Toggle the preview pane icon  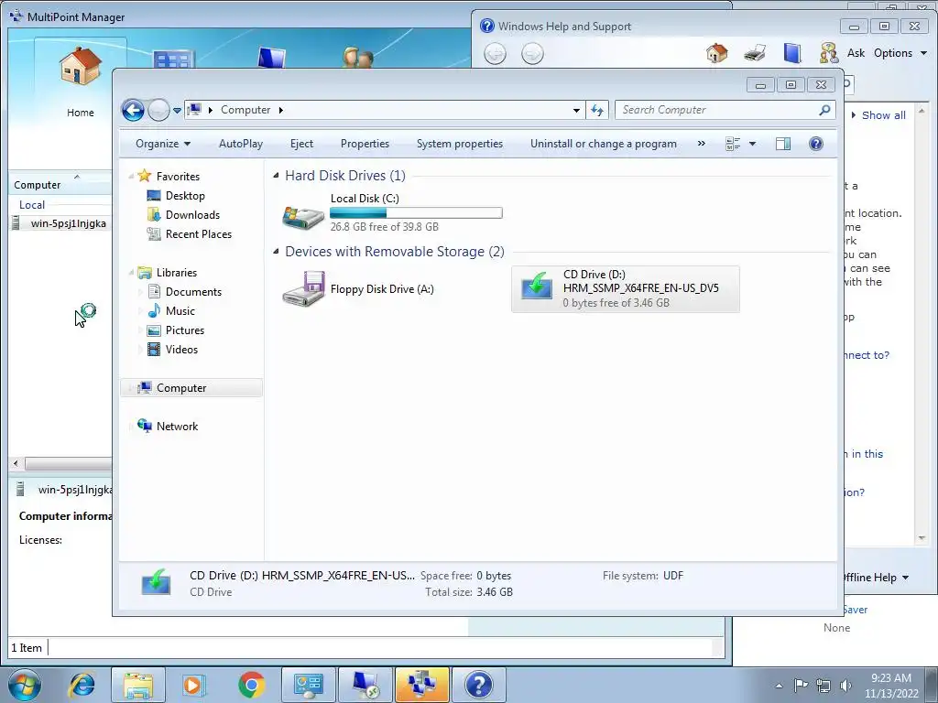click(783, 144)
